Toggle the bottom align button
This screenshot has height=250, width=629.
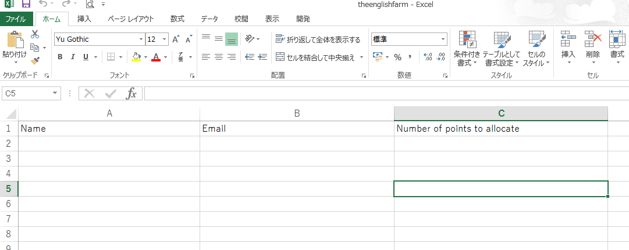[x=232, y=39]
